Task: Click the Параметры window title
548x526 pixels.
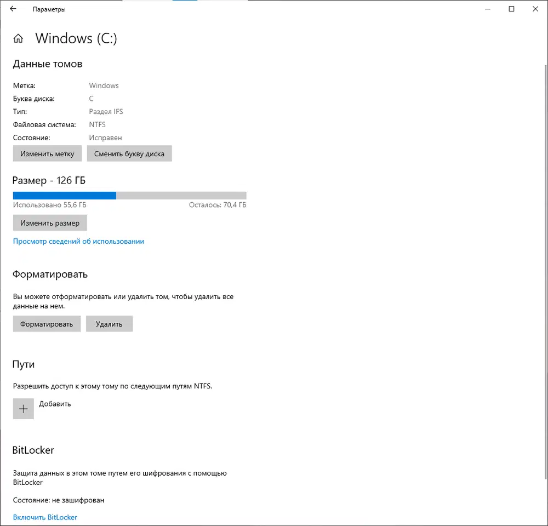Action: coord(49,9)
